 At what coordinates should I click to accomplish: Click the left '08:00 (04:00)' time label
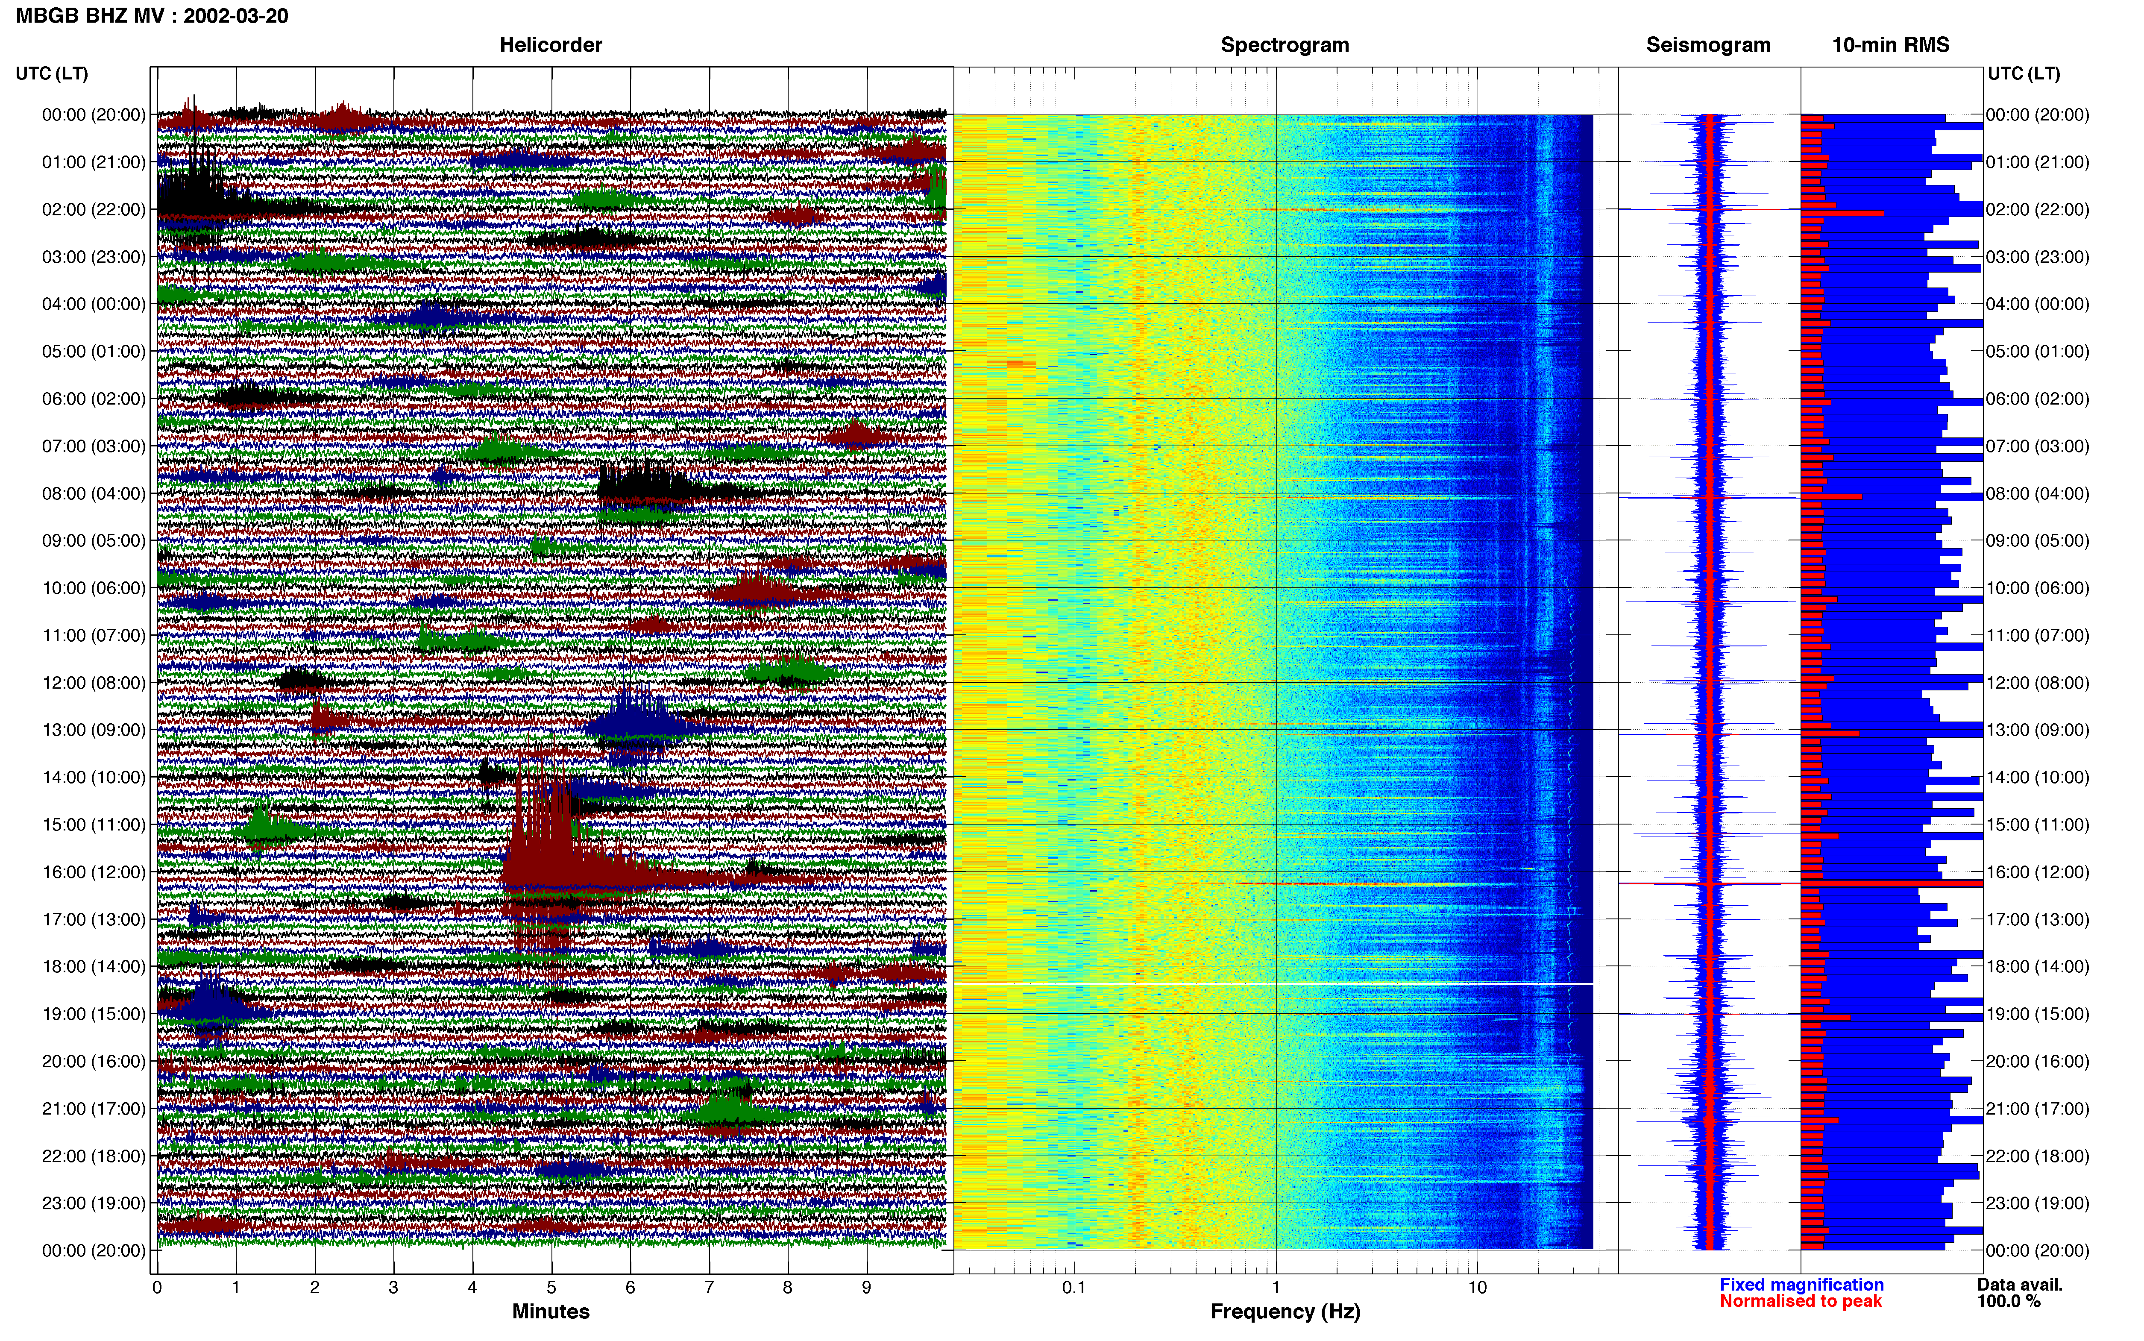(x=94, y=493)
